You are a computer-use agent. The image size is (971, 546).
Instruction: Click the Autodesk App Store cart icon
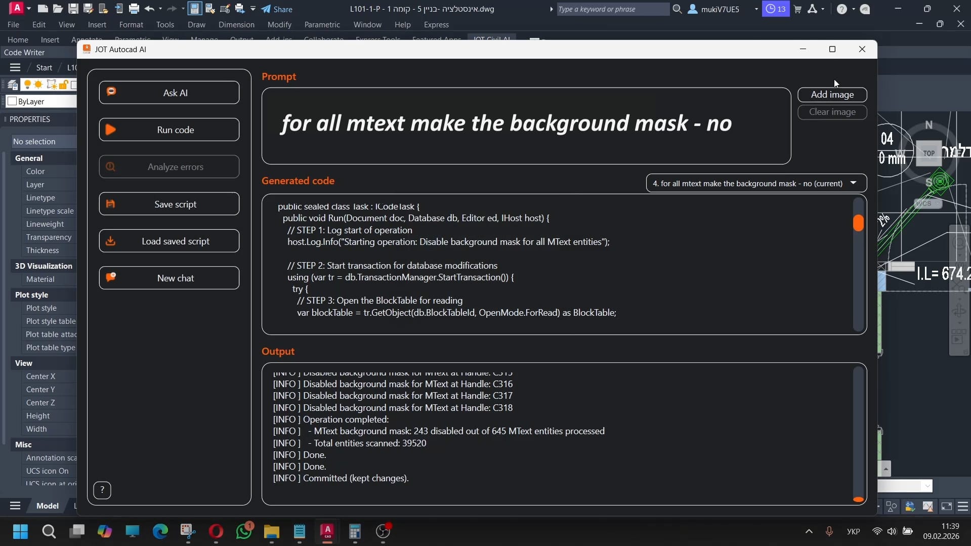(x=797, y=9)
